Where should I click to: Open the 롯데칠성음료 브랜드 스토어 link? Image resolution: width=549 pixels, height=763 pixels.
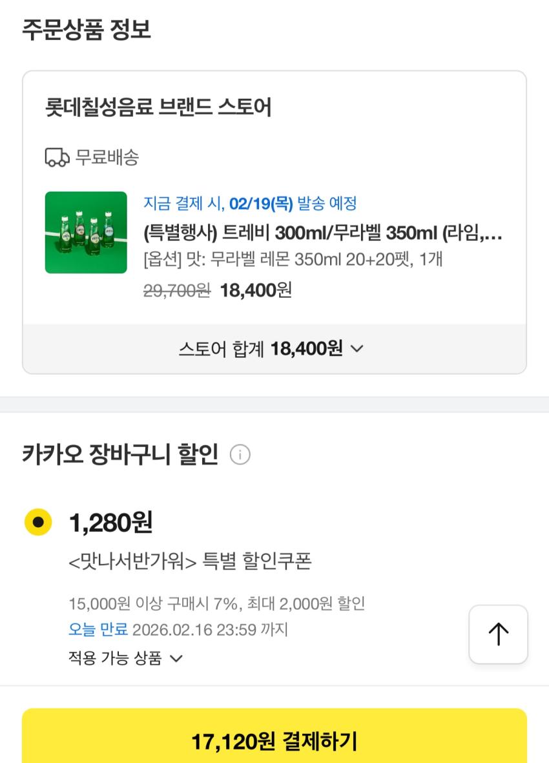158,107
